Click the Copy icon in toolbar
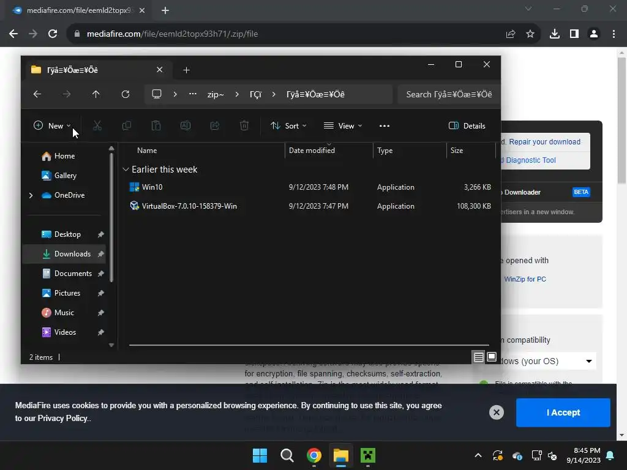The width and height of the screenshot is (627, 470). [x=126, y=126]
